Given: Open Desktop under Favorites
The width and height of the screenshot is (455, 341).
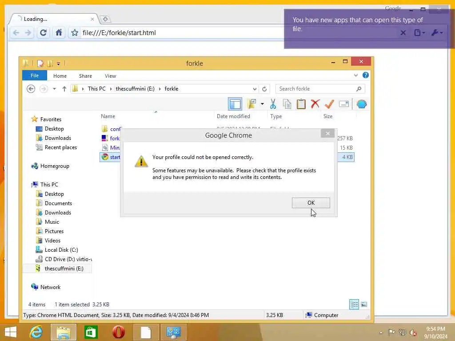Looking at the screenshot, I should [x=54, y=129].
